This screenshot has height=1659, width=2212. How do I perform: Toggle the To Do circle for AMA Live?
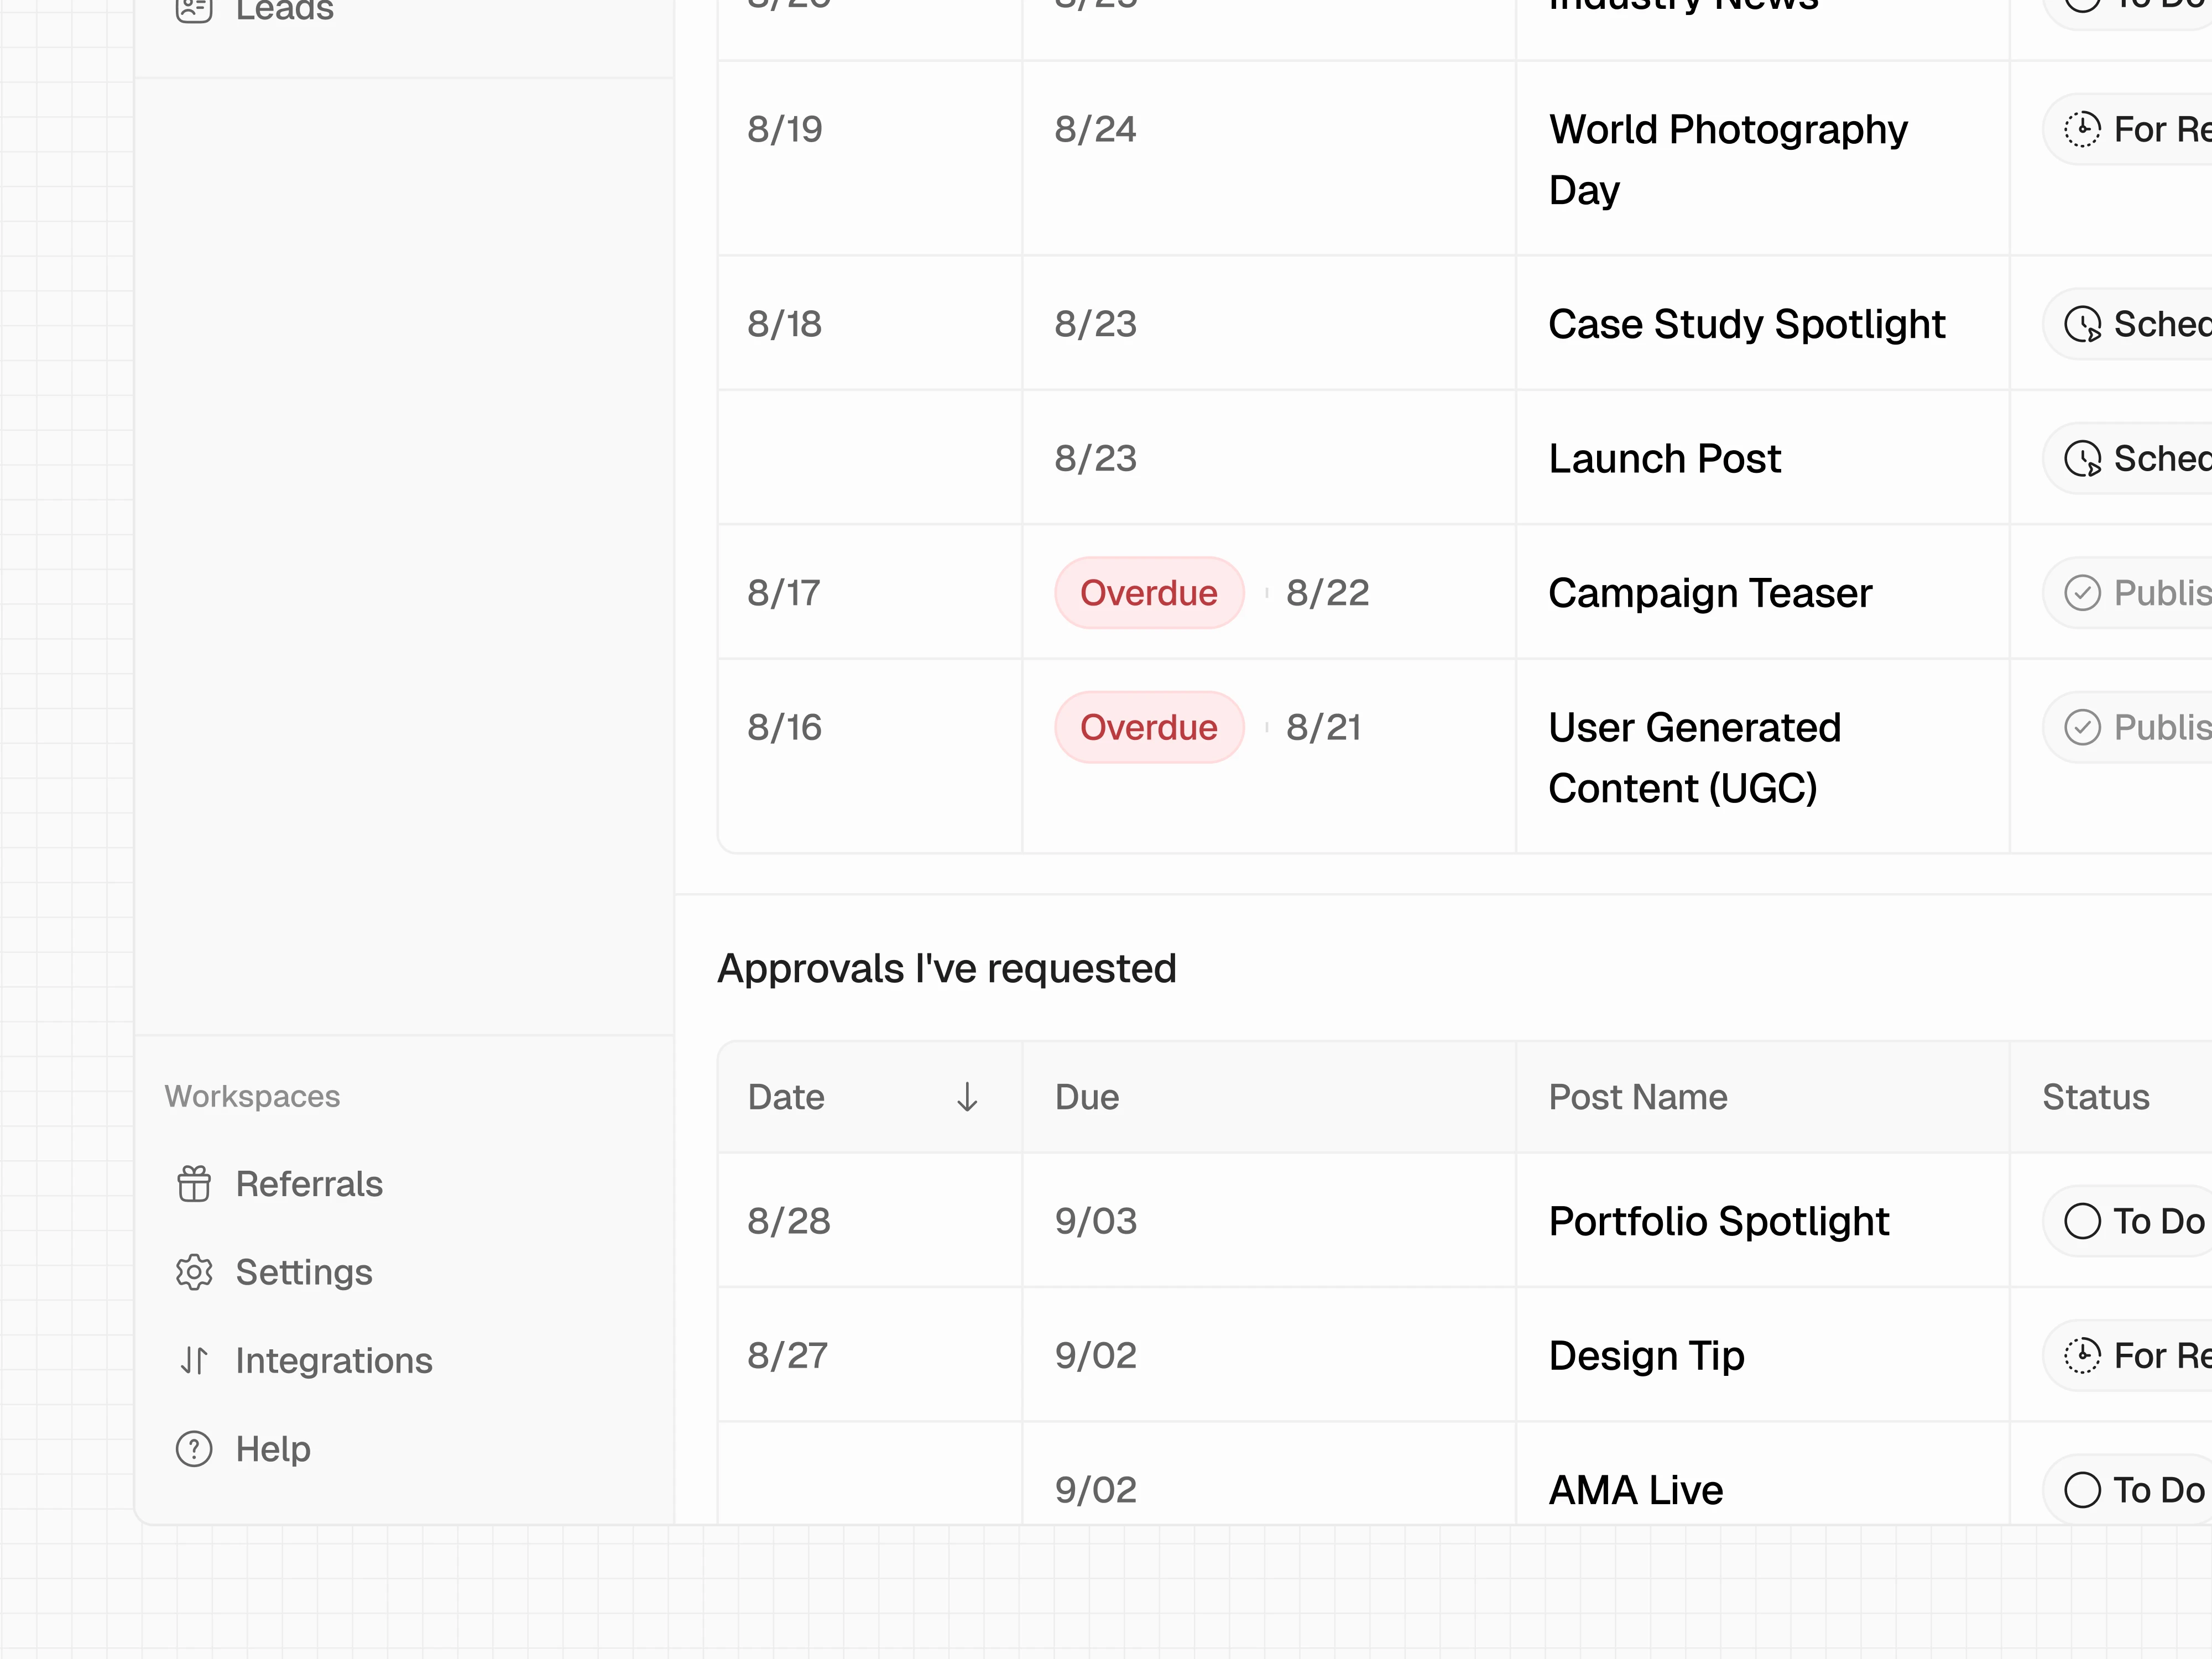pos(2084,1489)
